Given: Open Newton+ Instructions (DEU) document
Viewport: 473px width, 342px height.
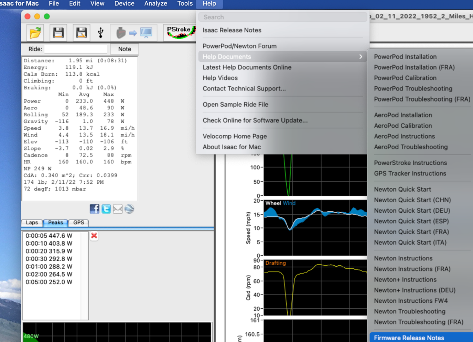Looking at the screenshot, I should click(414, 290).
